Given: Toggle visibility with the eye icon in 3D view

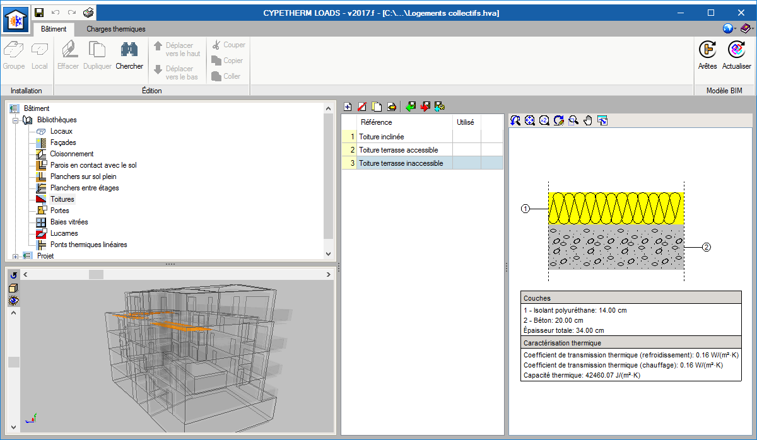Looking at the screenshot, I should 13,301.
